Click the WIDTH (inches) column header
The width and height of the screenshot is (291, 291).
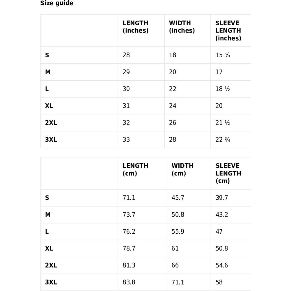(182, 27)
